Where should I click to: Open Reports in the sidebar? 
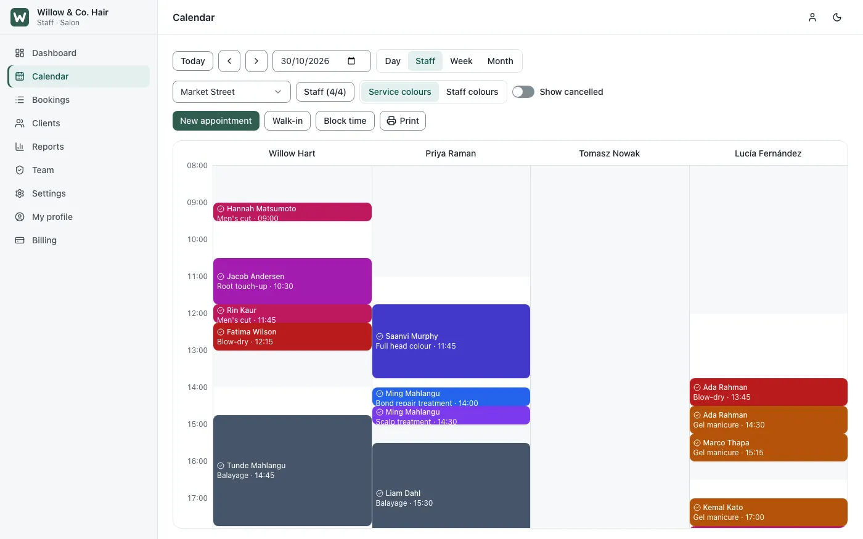pyautogui.click(x=79, y=147)
